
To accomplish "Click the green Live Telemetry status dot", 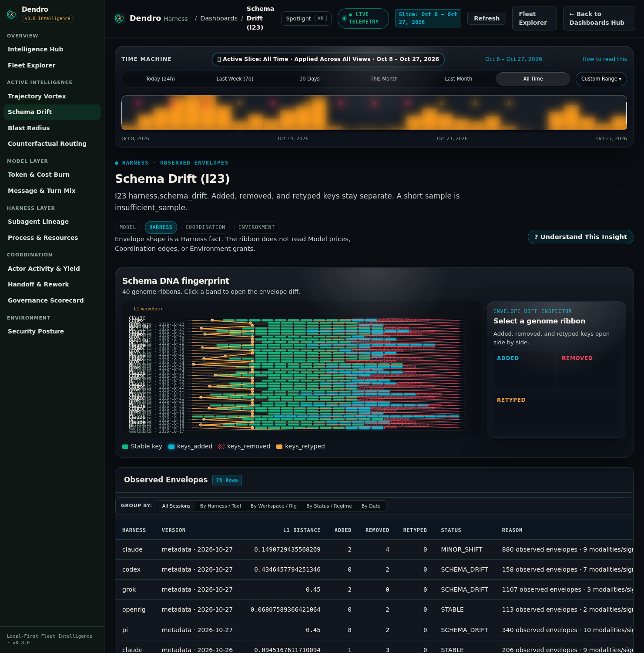I will 345,18.
